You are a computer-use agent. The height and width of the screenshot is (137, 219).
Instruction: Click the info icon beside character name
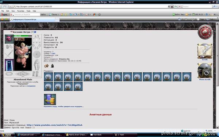tap(35, 32)
